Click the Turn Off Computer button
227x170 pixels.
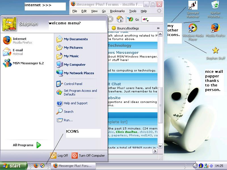click(88, 156)
